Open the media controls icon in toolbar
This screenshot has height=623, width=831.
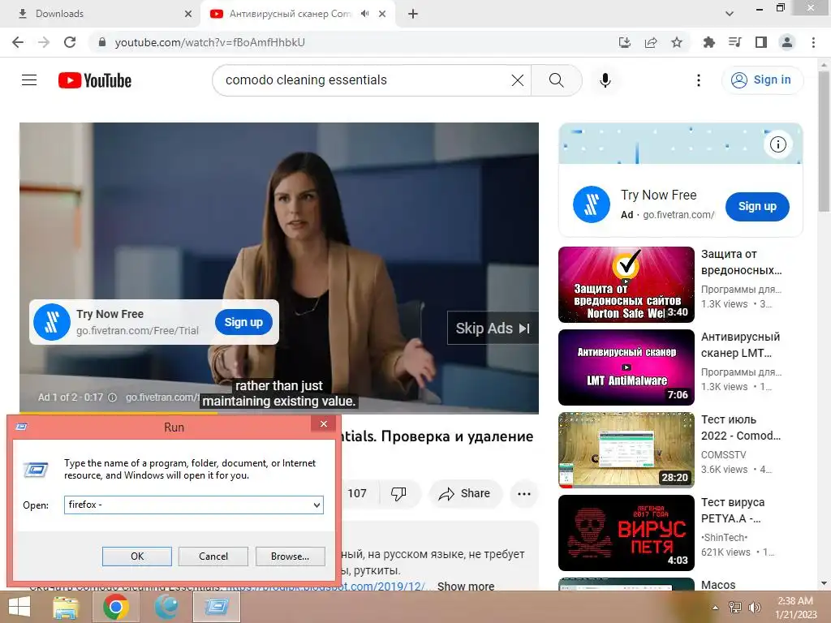pos(734,42)
